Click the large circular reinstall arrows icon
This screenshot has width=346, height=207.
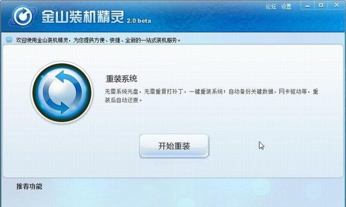pos(62,92)
